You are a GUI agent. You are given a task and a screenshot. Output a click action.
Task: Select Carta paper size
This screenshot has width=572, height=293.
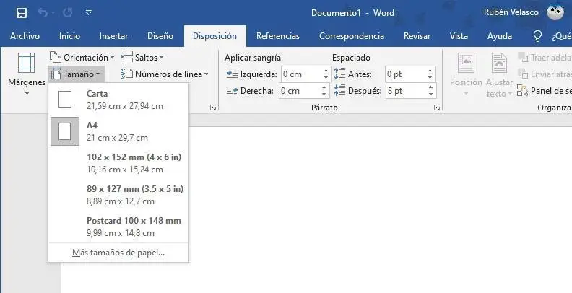[x=118, y=100]
